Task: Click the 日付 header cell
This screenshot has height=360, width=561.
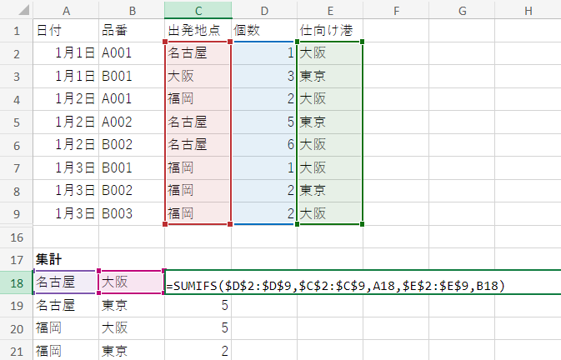Action: pyautogui.click(x=66, y=31)
